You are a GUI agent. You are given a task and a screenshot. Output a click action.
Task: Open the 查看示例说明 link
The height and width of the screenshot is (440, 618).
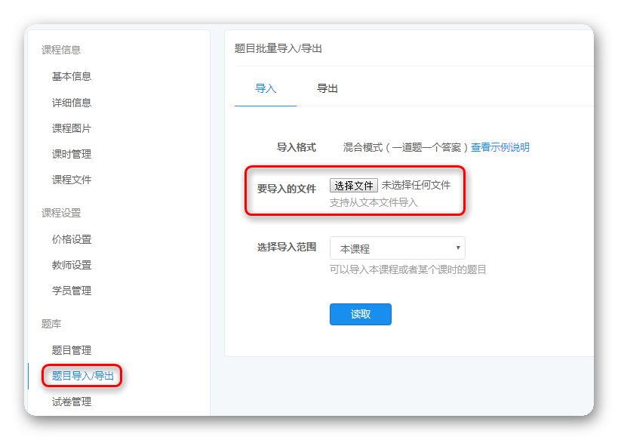(500, 147)
